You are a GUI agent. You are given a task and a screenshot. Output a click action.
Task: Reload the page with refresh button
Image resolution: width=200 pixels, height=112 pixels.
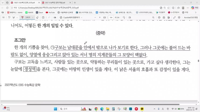tap(8, 8)
